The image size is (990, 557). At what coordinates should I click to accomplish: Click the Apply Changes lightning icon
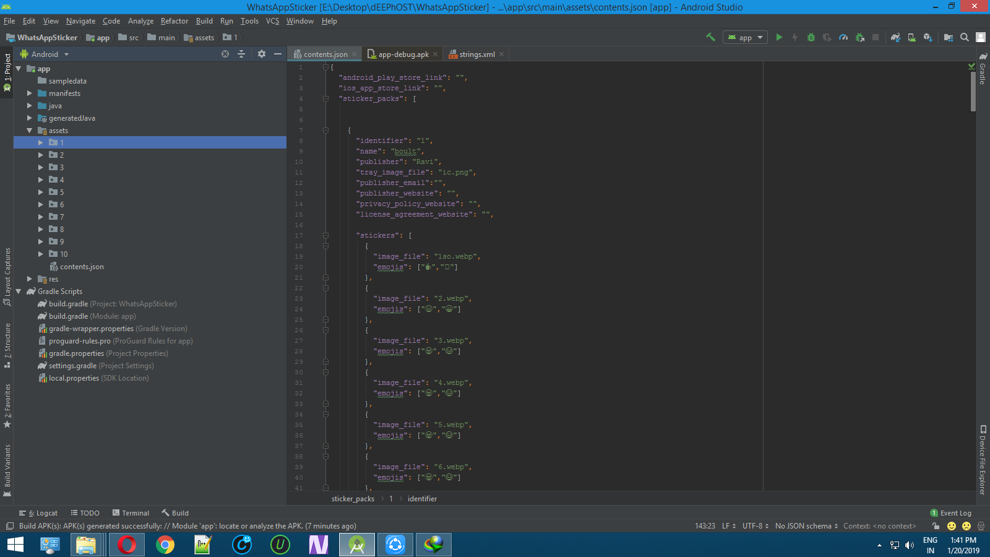(x=795, y=37)
